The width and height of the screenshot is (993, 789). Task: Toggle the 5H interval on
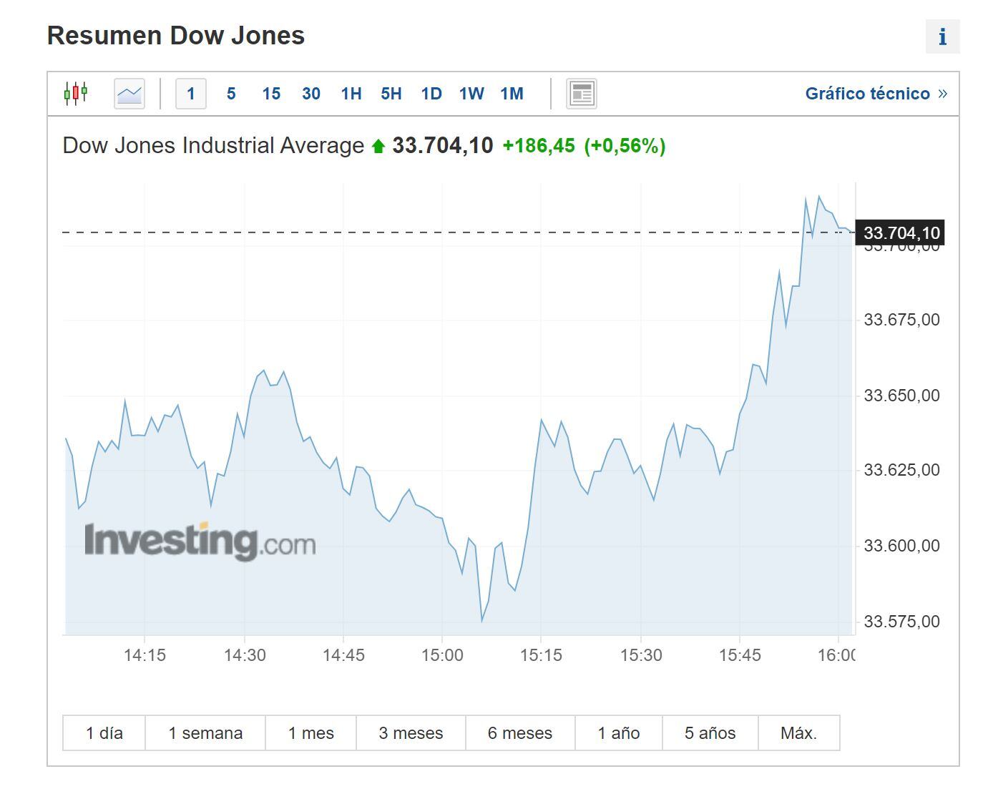tap(391, 93)
